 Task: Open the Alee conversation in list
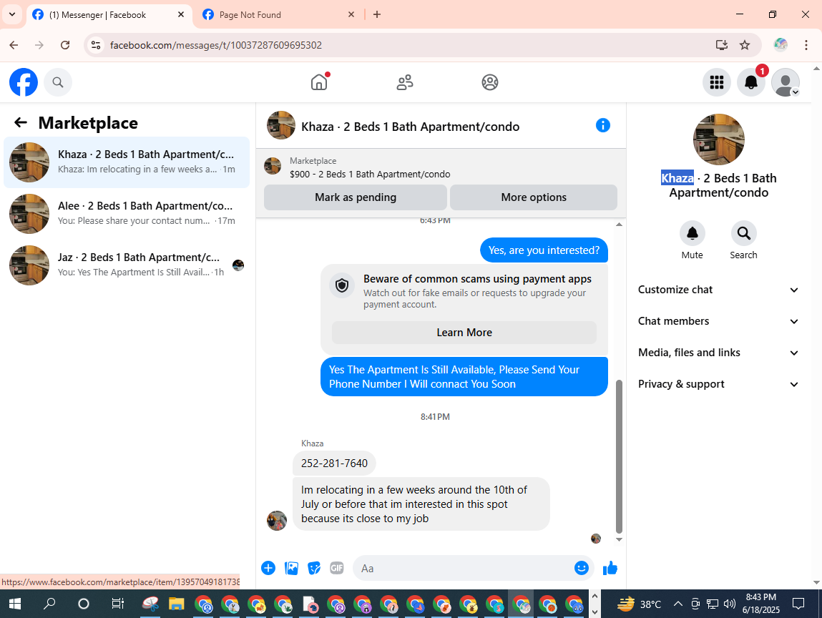(127, 213)
